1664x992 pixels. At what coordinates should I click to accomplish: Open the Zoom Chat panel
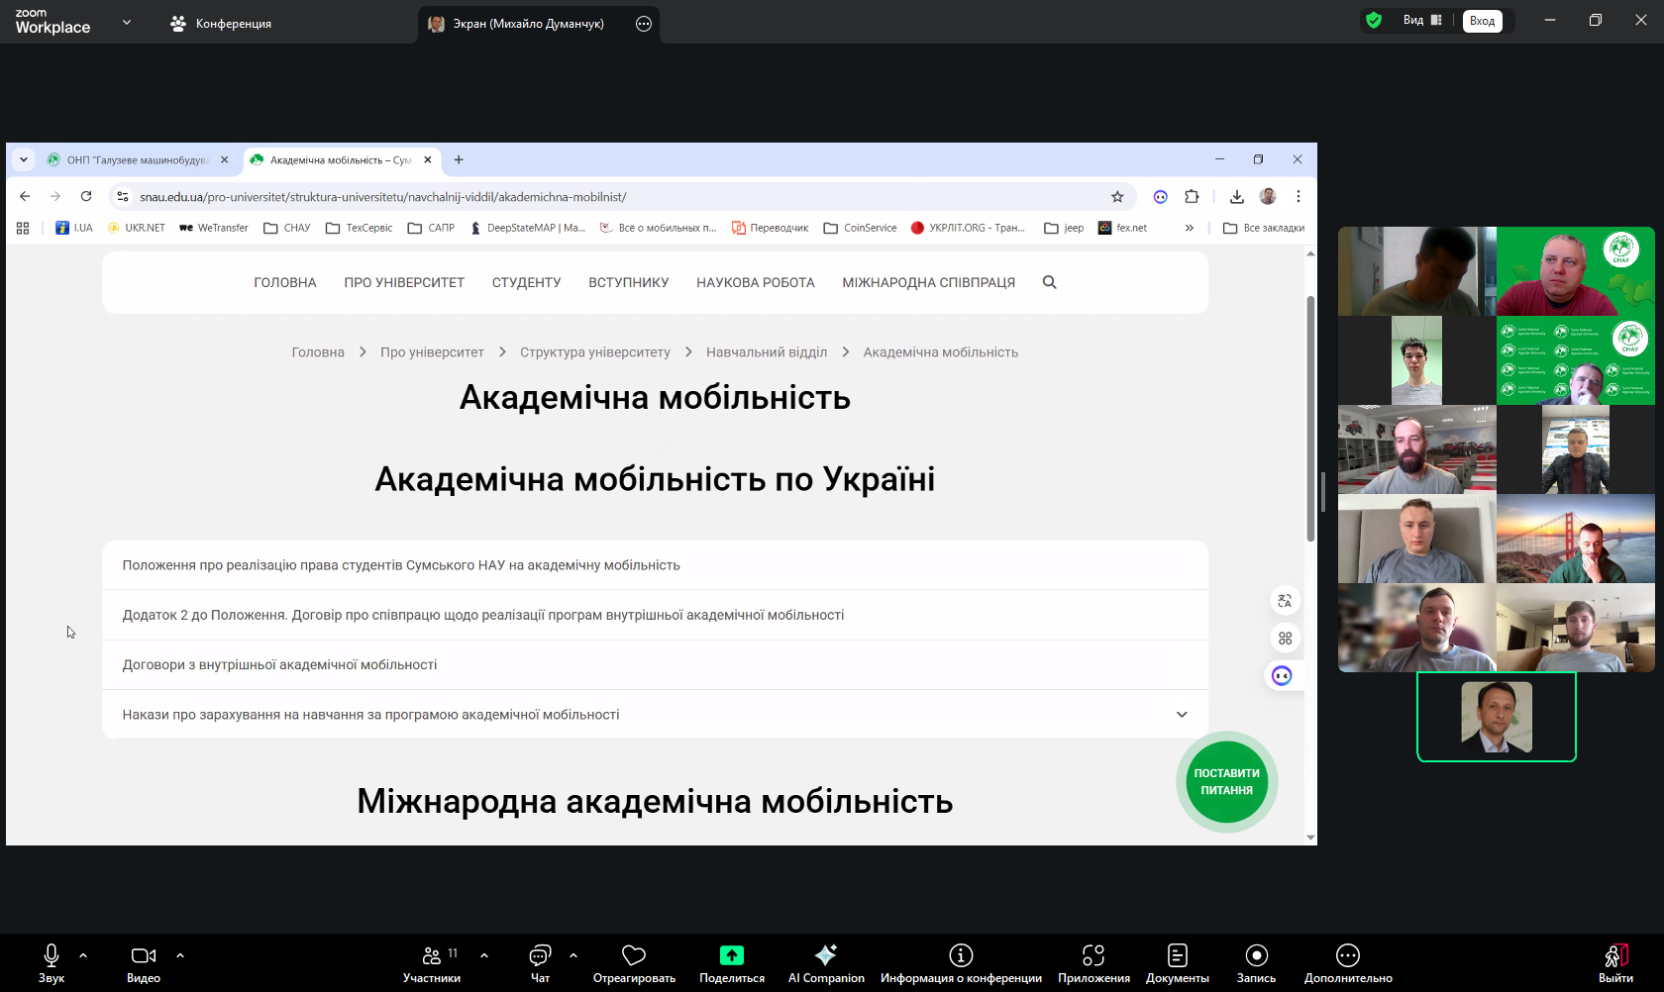pos(540,963)
